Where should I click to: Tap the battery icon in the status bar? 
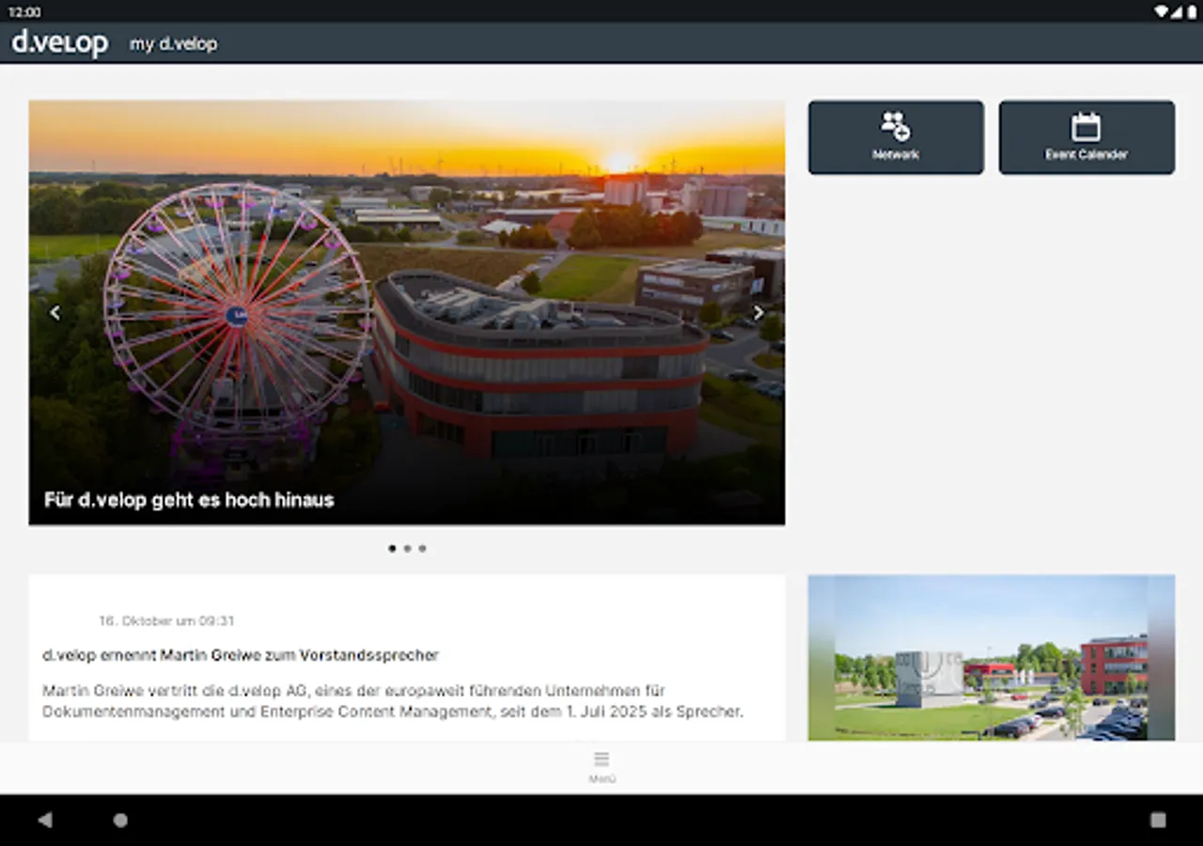pyautogui.click(x=1192, y=11)
